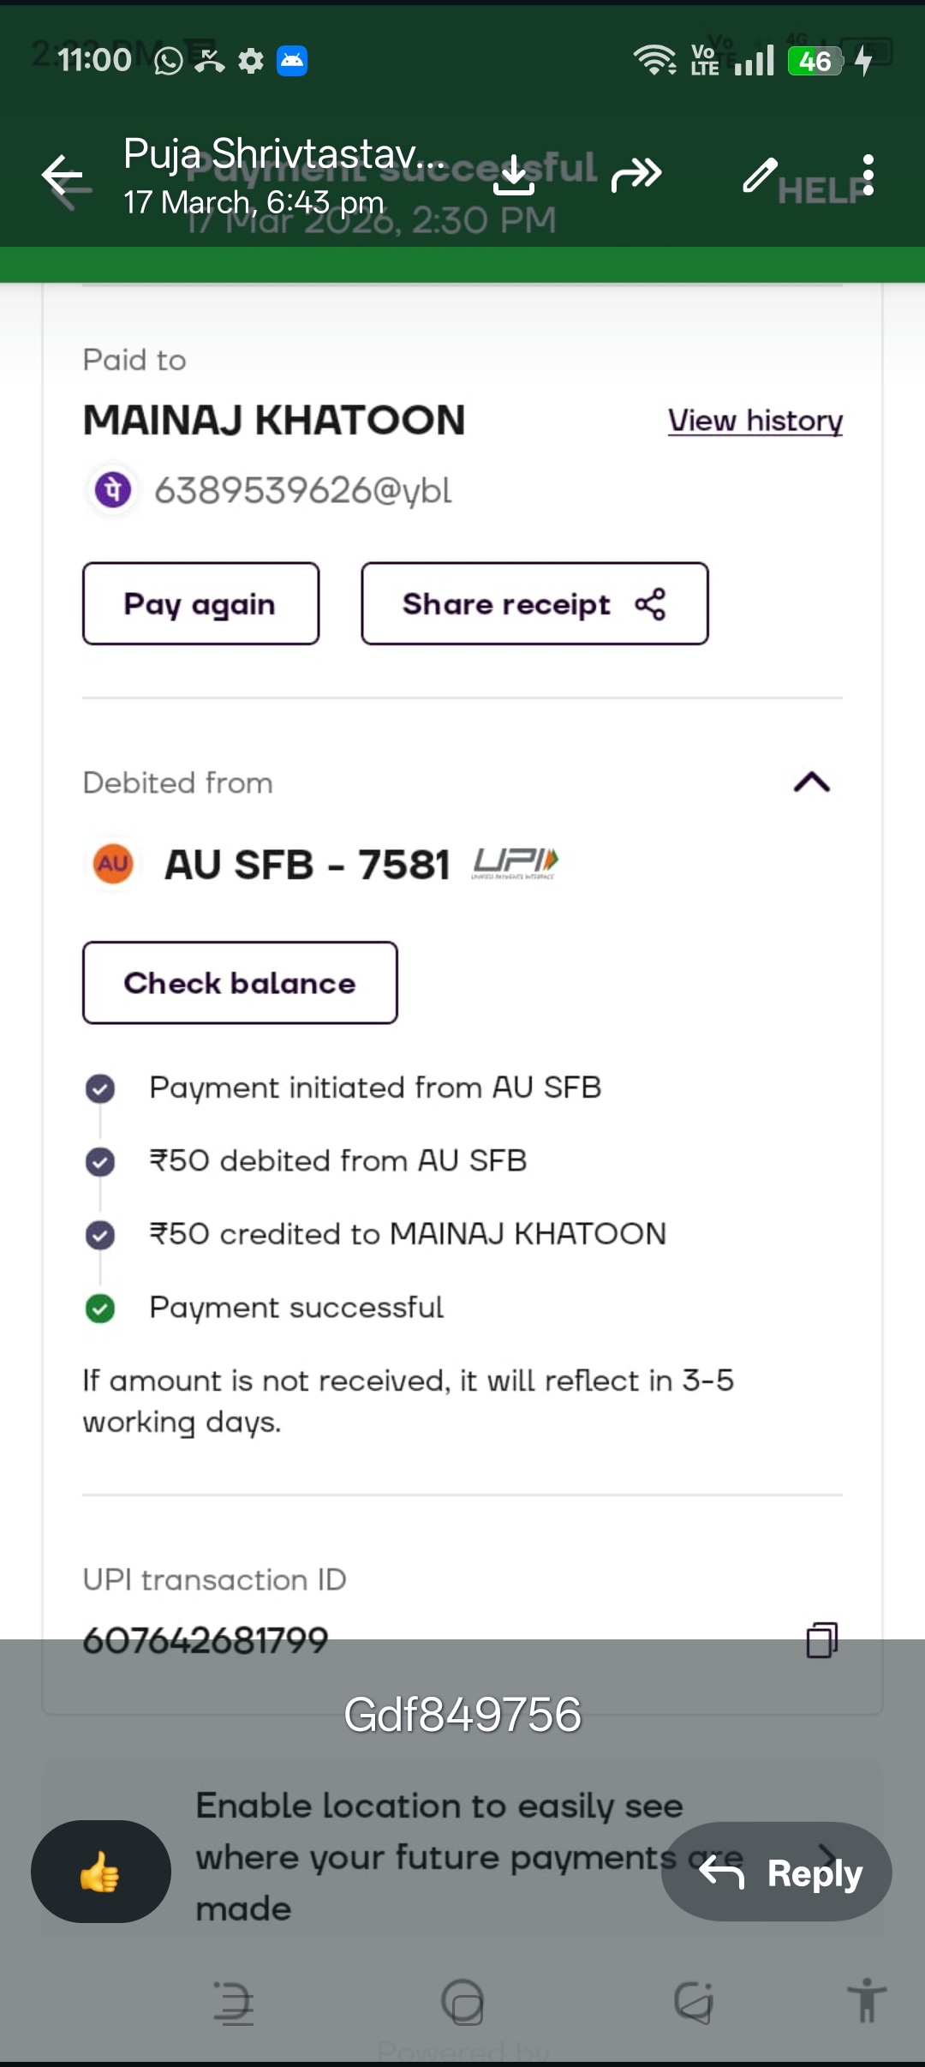Tap the Reply button
Image resolution: width=925 pixels, height=2067 pixels.
point(776,1872)
